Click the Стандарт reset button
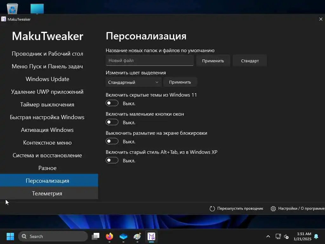Image resolution: width=325 pixels, height=244 pixels. pos(250,61)
